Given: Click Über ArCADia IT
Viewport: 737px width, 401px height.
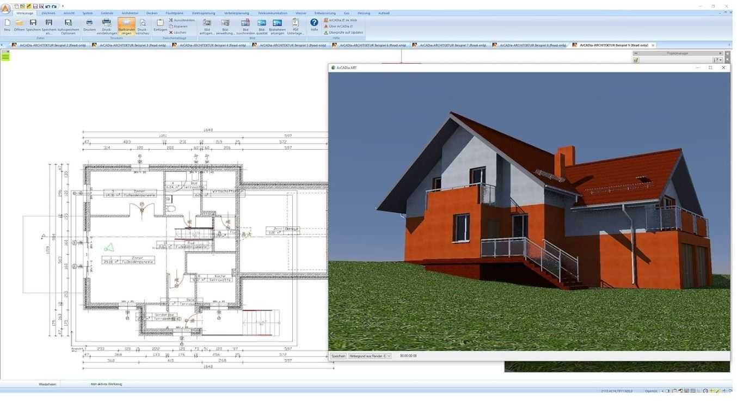Looking at the screenshot, I should coord(339,26).
